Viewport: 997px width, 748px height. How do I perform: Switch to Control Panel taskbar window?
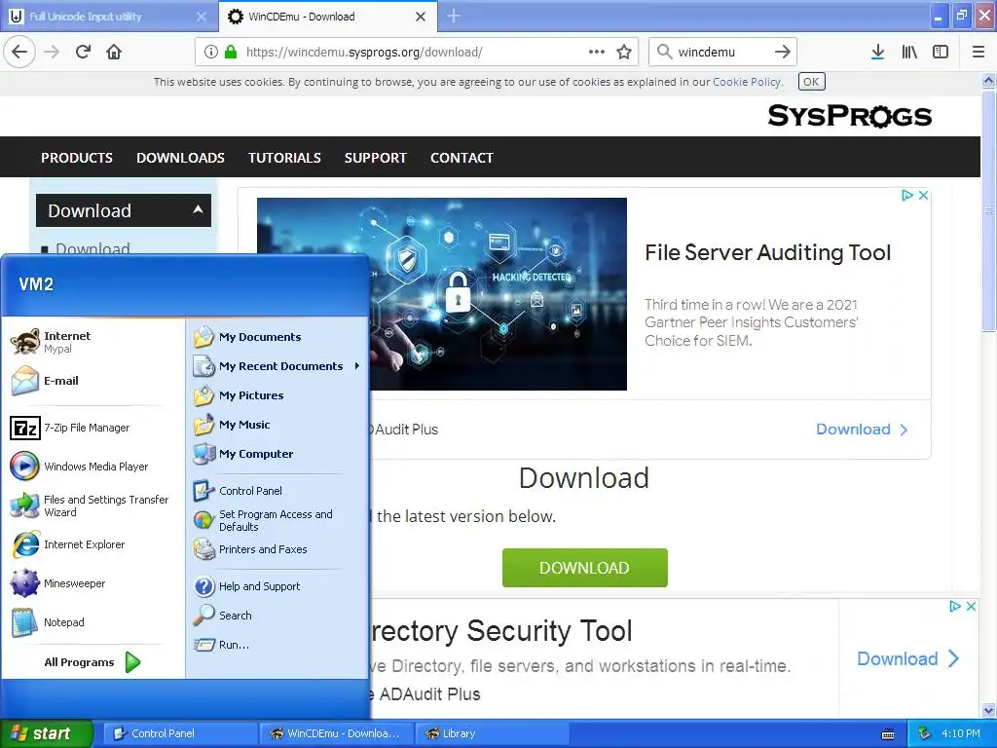179,733
